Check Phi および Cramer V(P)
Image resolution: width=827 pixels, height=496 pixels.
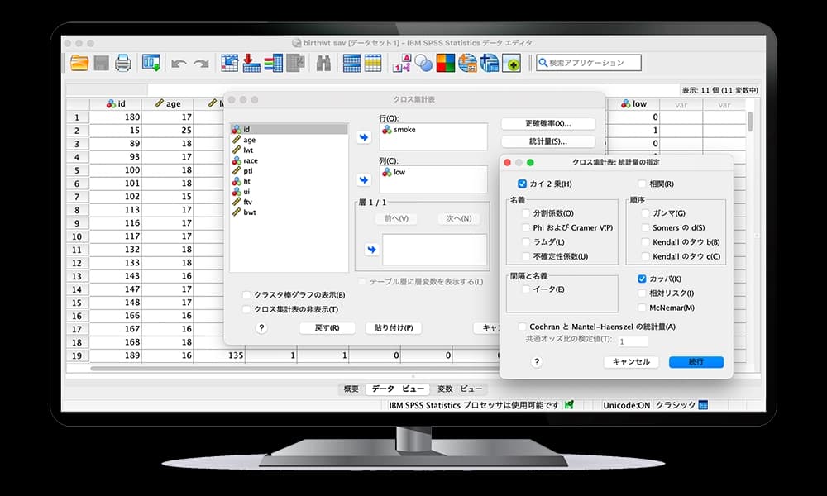point(526,227)
